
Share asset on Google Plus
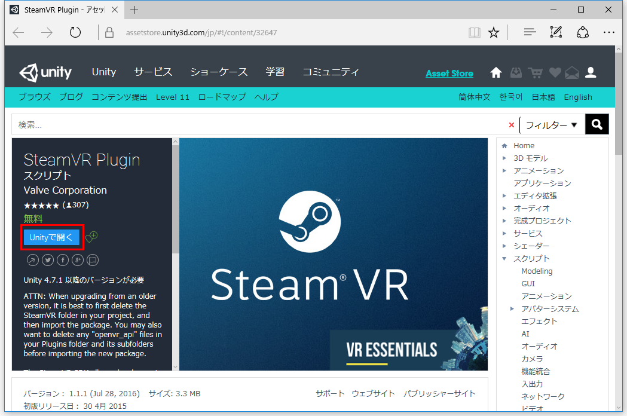click(x=78, y=260)
